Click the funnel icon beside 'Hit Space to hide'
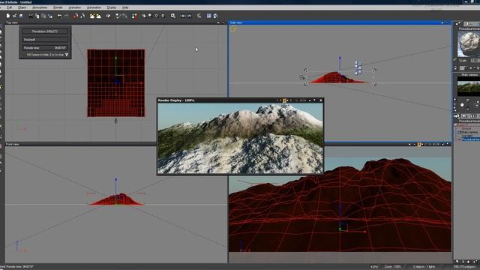The width and height of the screenshot is (480, 270). pos(67,55)
